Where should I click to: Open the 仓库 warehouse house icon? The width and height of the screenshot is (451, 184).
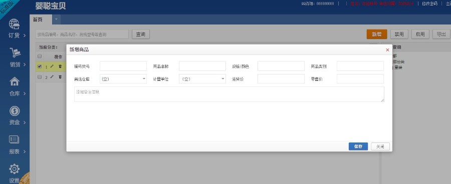point(15,81)
